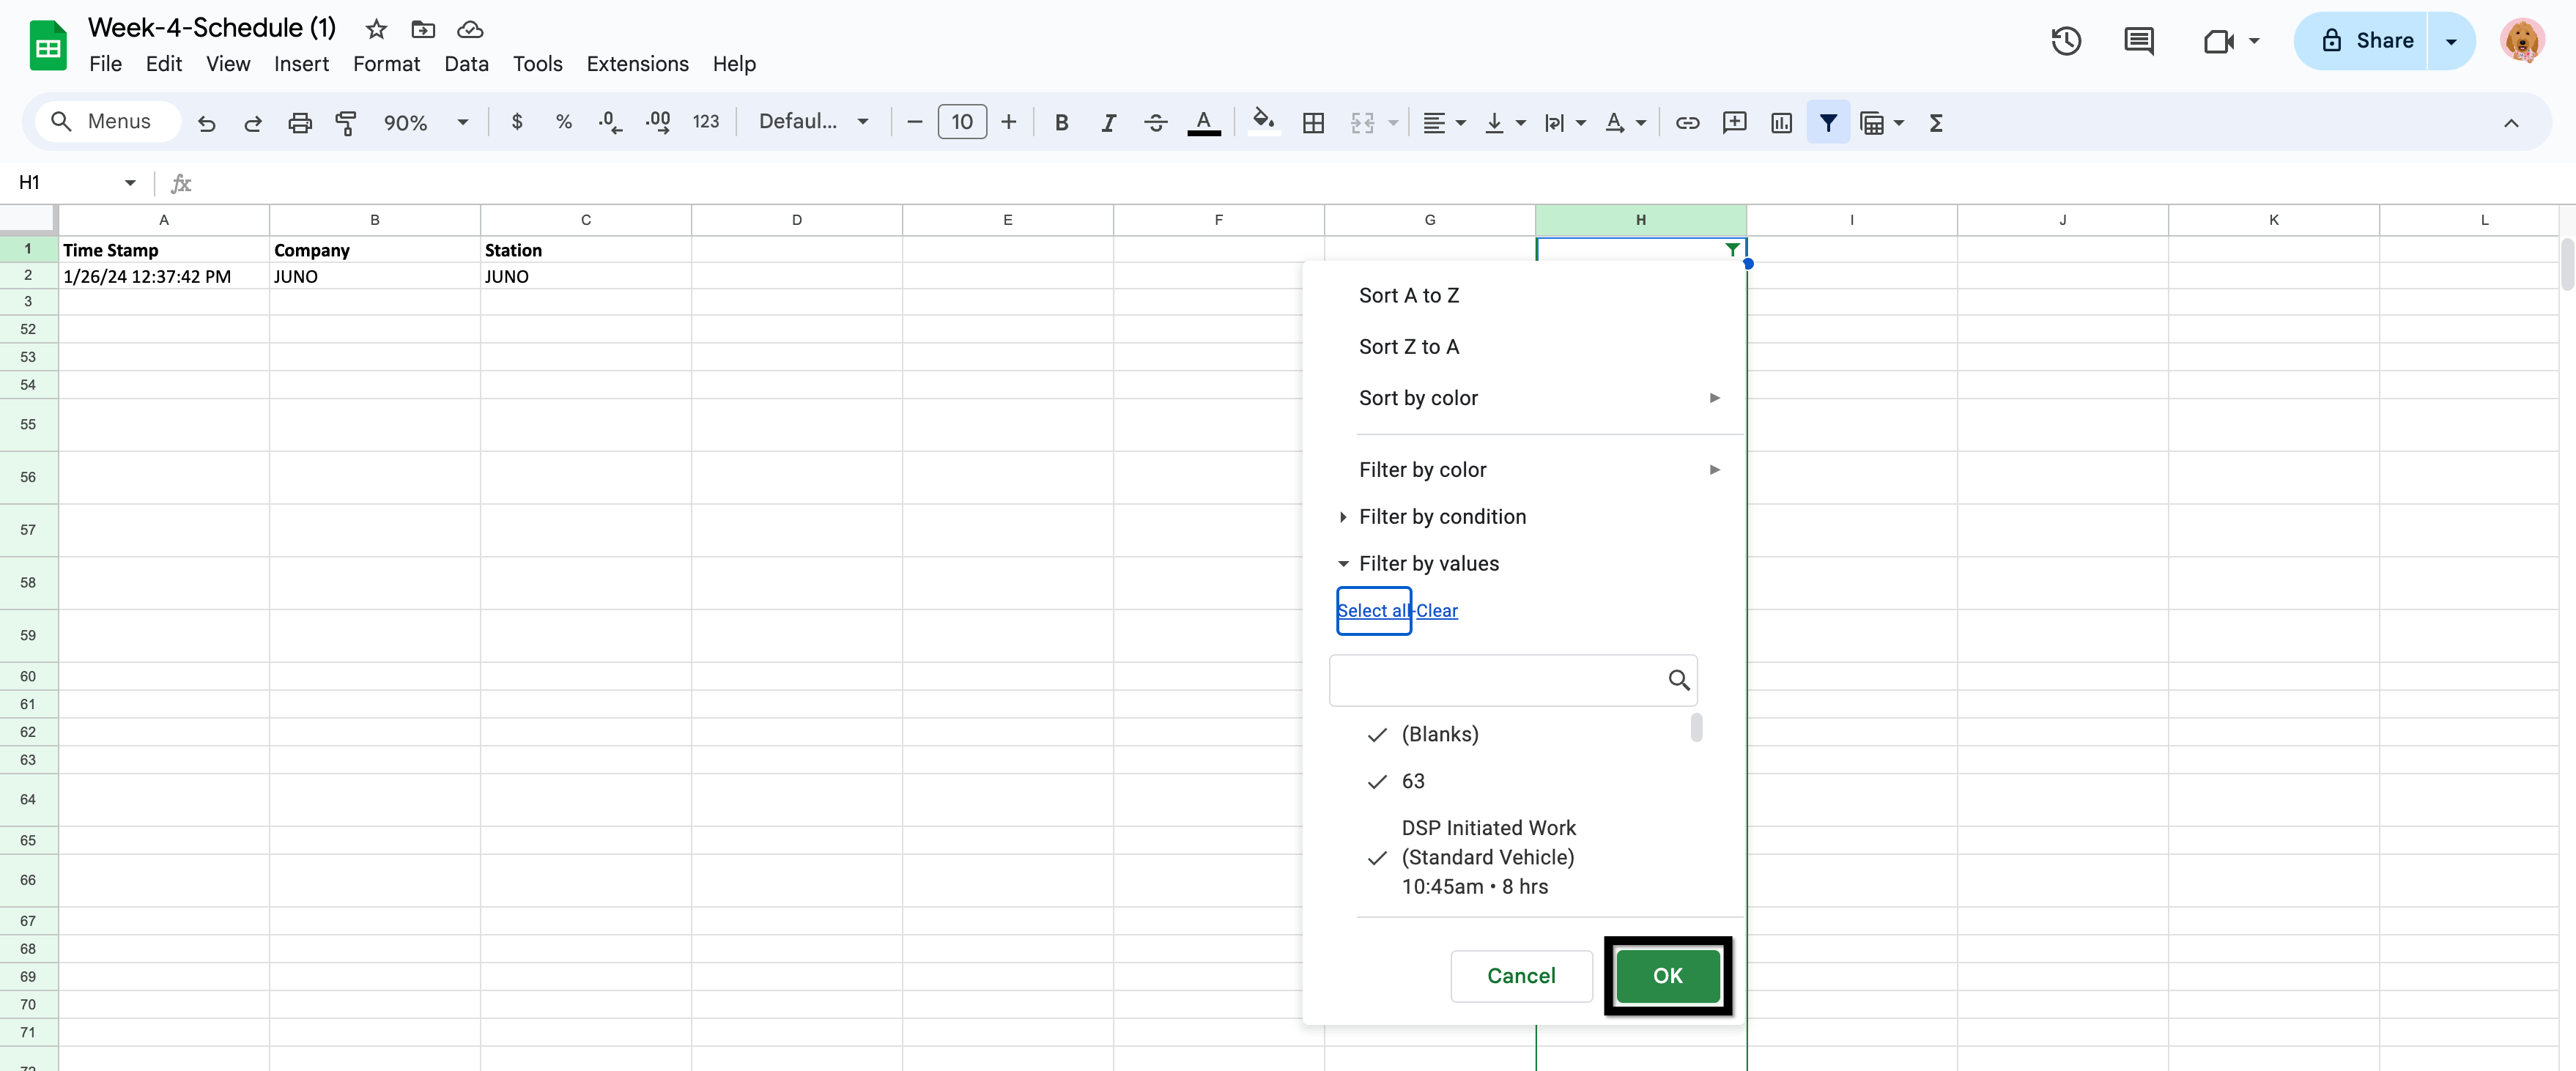
Task: Uncheck the 63 filter value
Action: tap(1412, 781)
